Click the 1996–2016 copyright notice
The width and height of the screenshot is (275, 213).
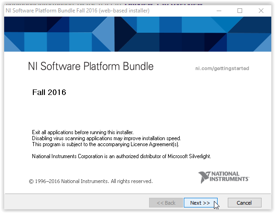[91, 181]
